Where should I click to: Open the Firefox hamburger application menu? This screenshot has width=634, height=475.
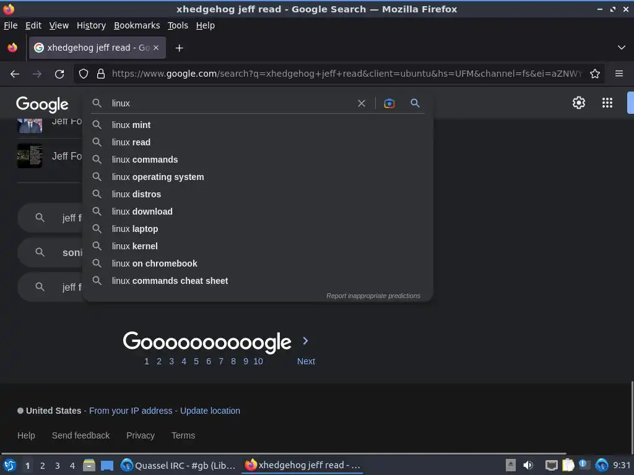tap(619, 74)
